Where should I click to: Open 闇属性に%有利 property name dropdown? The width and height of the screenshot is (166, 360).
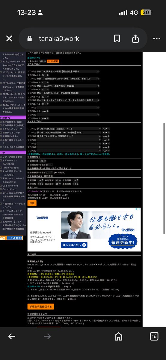tap(68, 71)
